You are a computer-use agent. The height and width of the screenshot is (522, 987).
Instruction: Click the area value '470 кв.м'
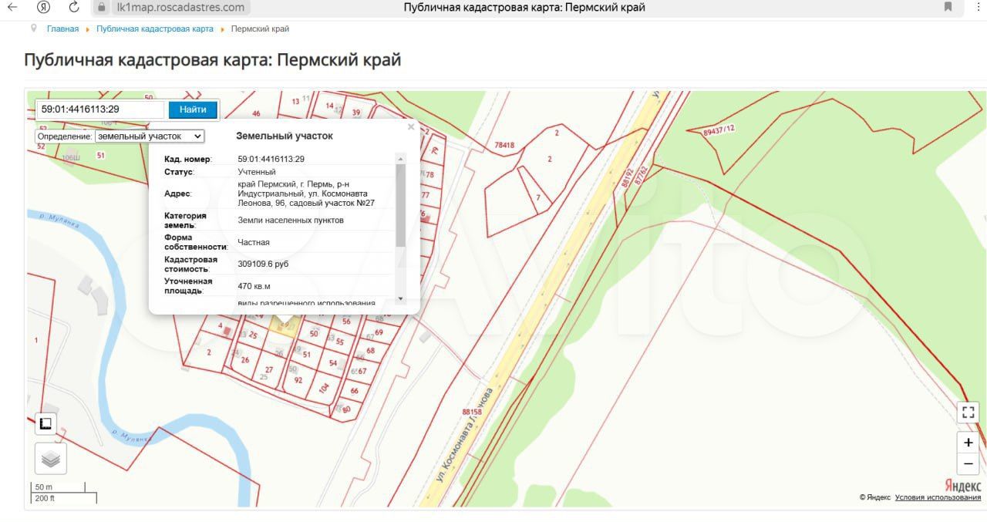(x=254, y=286)
